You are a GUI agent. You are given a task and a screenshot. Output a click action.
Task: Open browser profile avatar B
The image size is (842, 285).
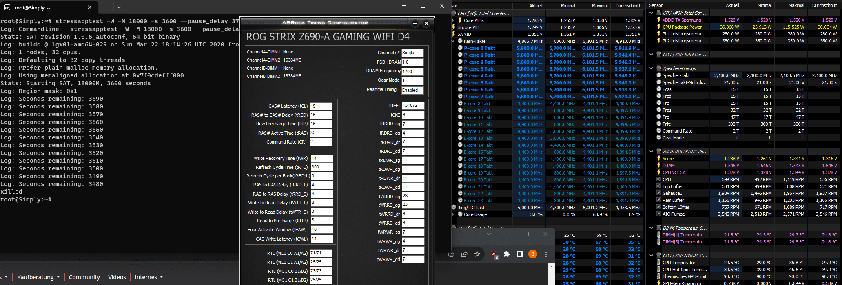click(x=532, y=254)
